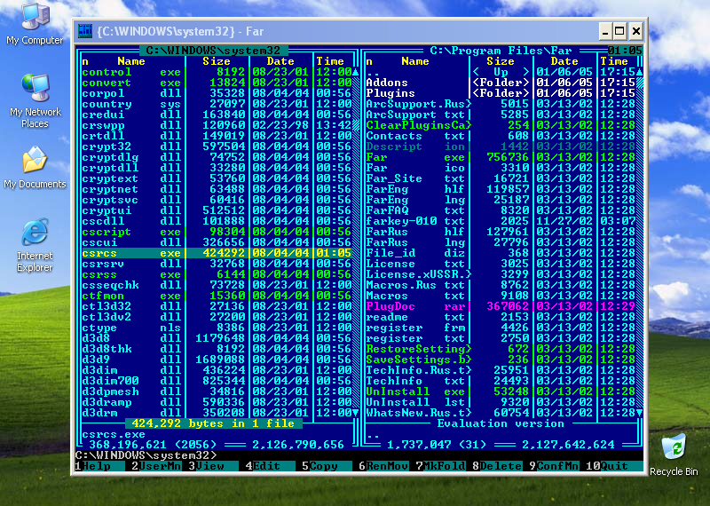
Task: Select convert exe in left panel
Action: 217,83
